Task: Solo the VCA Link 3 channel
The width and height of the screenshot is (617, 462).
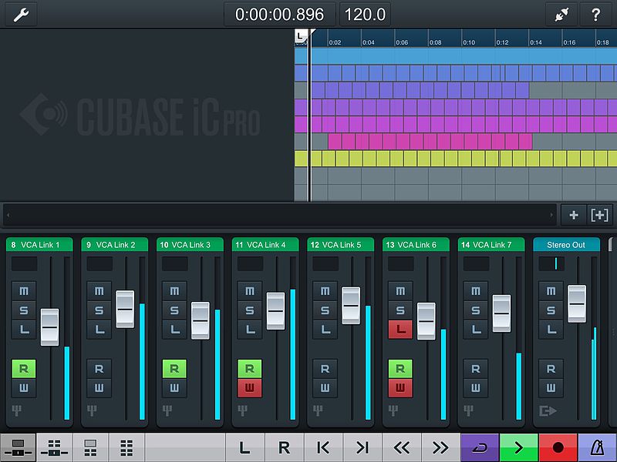Action: (174, 310)
